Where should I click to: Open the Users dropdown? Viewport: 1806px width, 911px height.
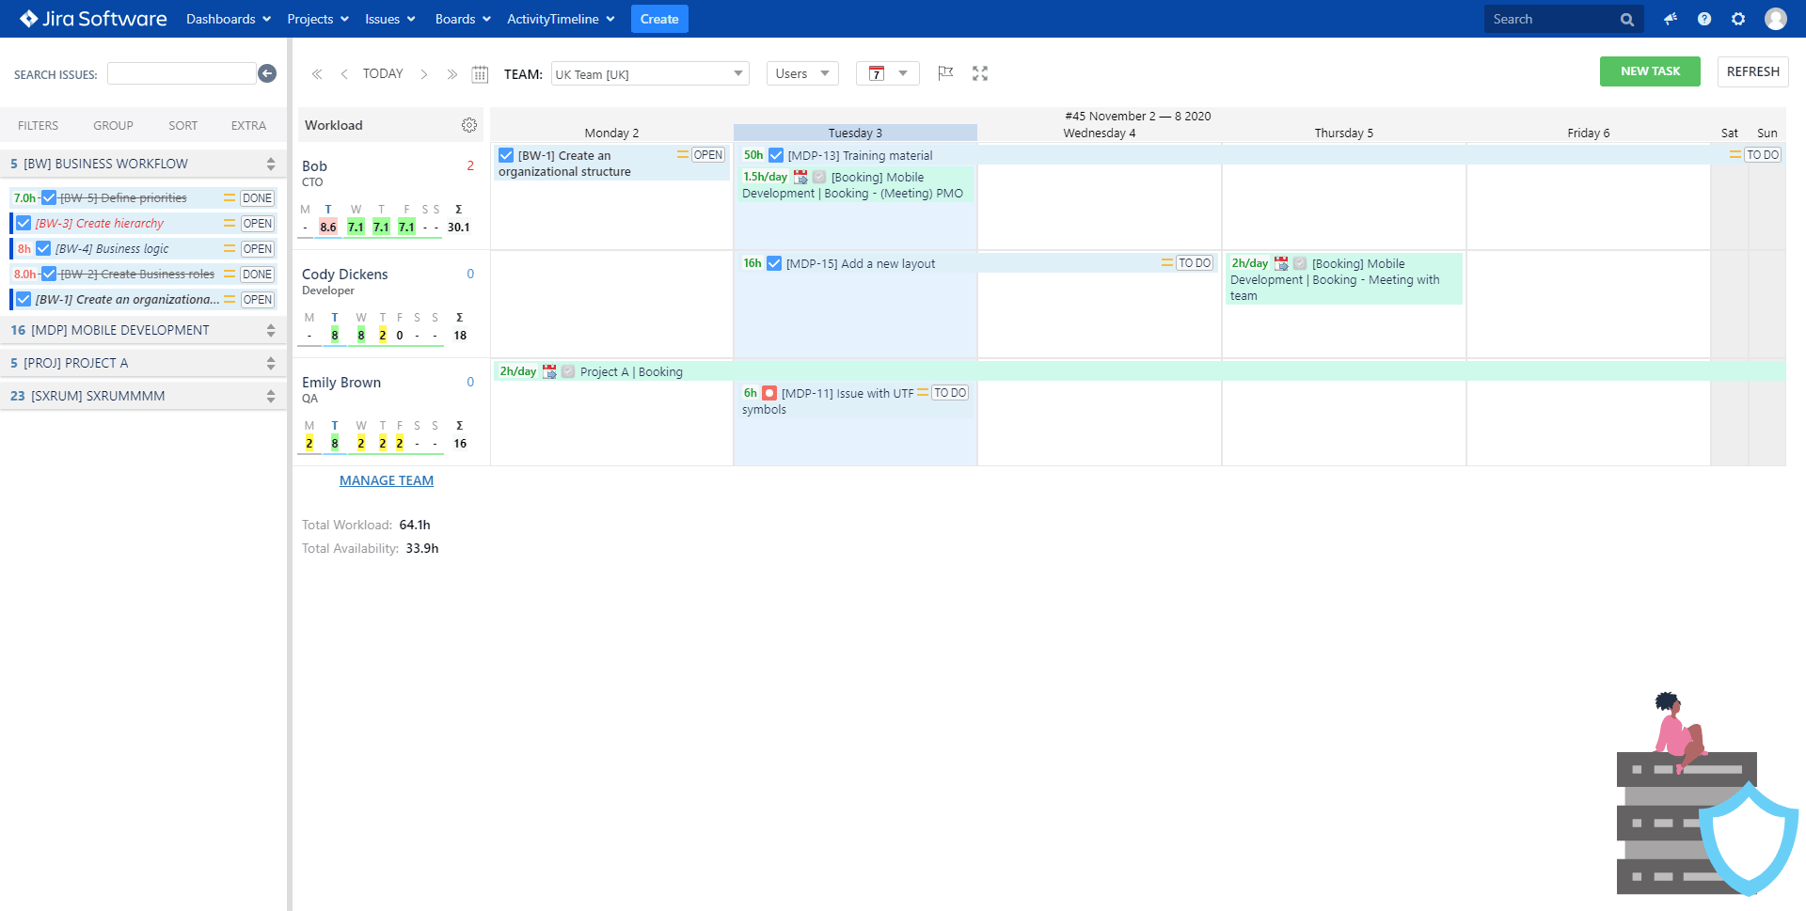point(802,73)
